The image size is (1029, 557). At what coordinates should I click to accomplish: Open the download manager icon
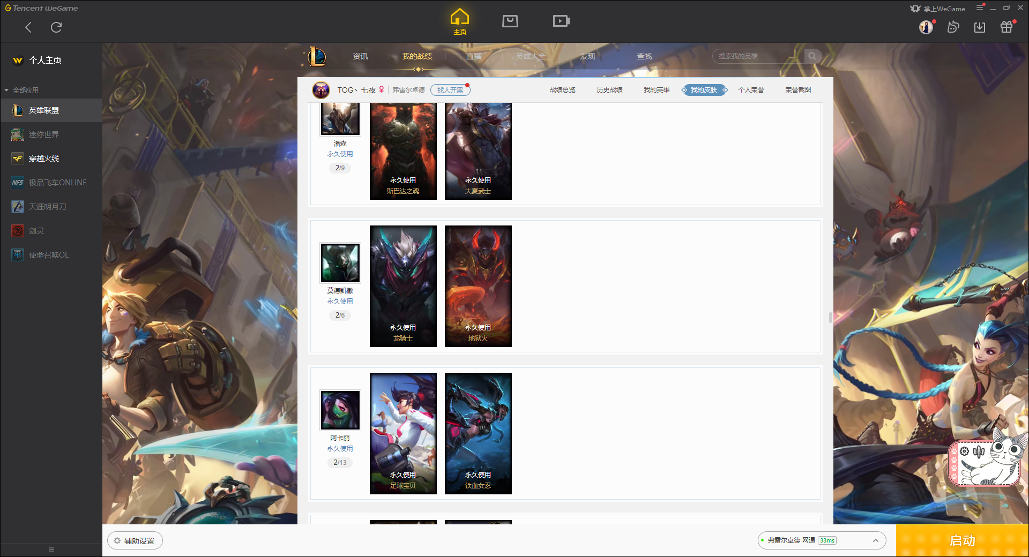pyautogui.click(x=980, y=27)
